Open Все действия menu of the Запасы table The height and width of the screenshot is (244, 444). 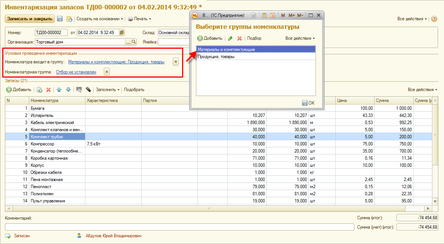coord(422,90)
